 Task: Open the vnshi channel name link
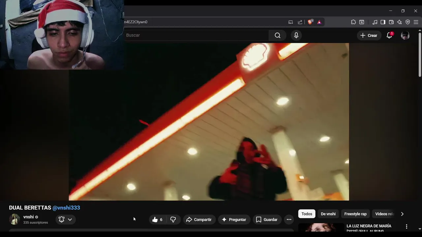28,217
